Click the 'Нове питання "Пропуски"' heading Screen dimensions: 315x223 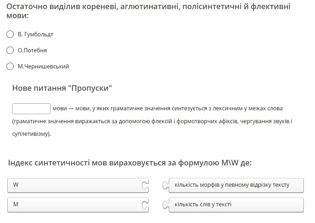(62, 88)
